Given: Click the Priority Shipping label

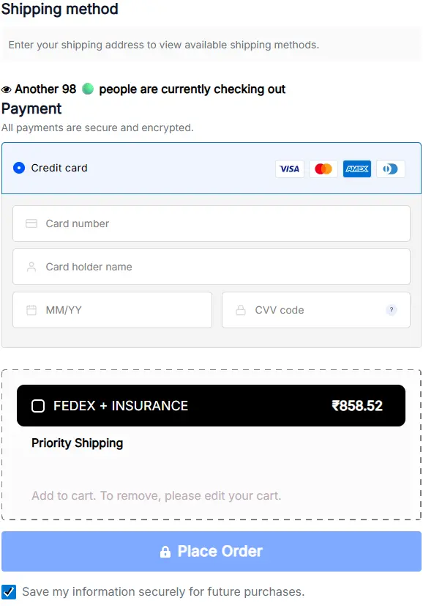Looking at the screenshot, I should point(77,443).
